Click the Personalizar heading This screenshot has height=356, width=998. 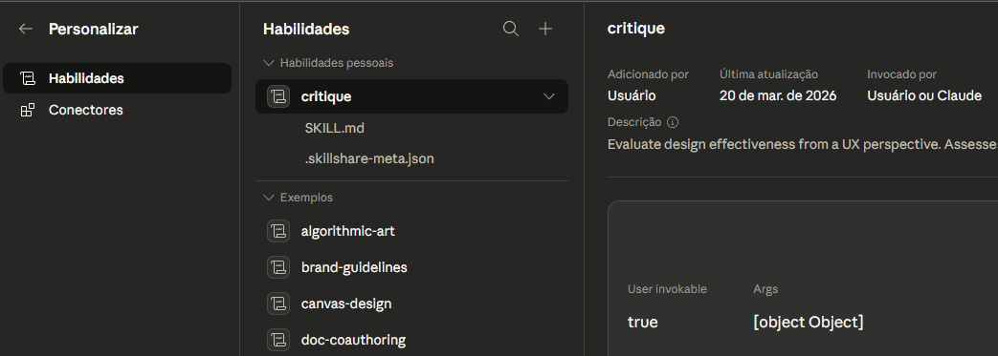point(93,30)
